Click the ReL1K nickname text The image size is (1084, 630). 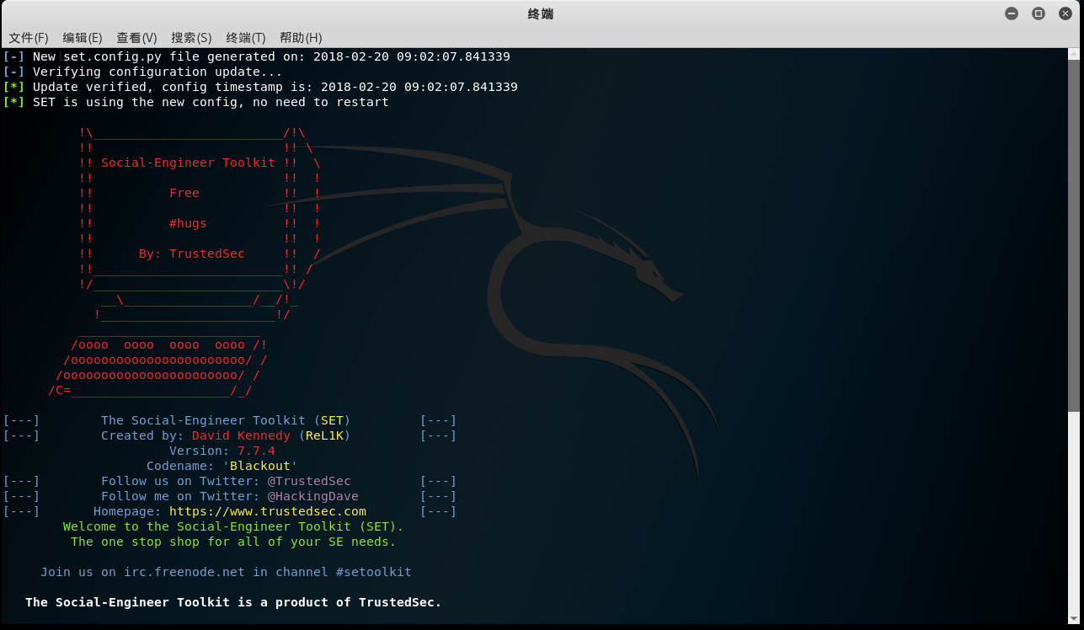pyautogui.click(x=324, y=435)
